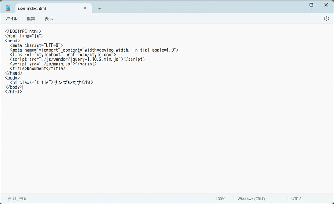Add a new tab with plus button
Image resolution: width=334 pixels, height=204 pixels.
(x=100, y=8)
